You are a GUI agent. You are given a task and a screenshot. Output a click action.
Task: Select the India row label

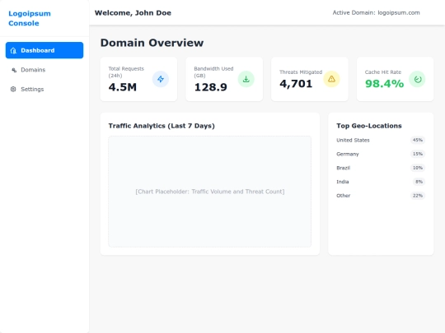point(343,182)
